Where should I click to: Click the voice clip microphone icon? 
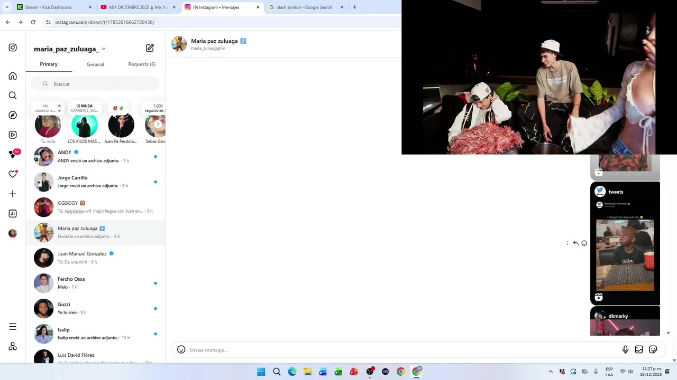coord(625,349)
